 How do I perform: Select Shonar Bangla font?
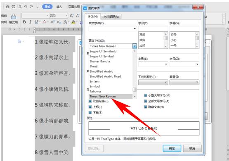pos(111,62)
